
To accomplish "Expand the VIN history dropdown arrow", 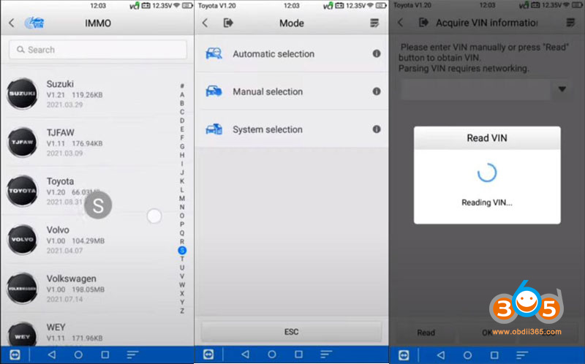I will pyautogui.click(x=562, y=89).
